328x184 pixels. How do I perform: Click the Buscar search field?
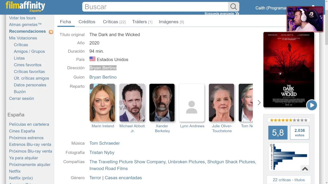155,7
